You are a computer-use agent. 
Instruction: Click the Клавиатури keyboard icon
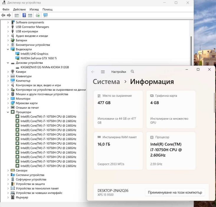click(x=12, y=76)
